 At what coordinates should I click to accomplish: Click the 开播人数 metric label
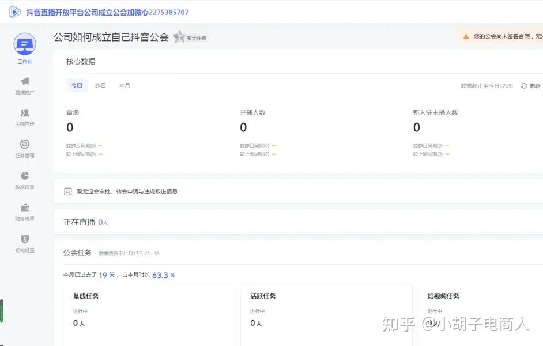[x=253, y=112]
